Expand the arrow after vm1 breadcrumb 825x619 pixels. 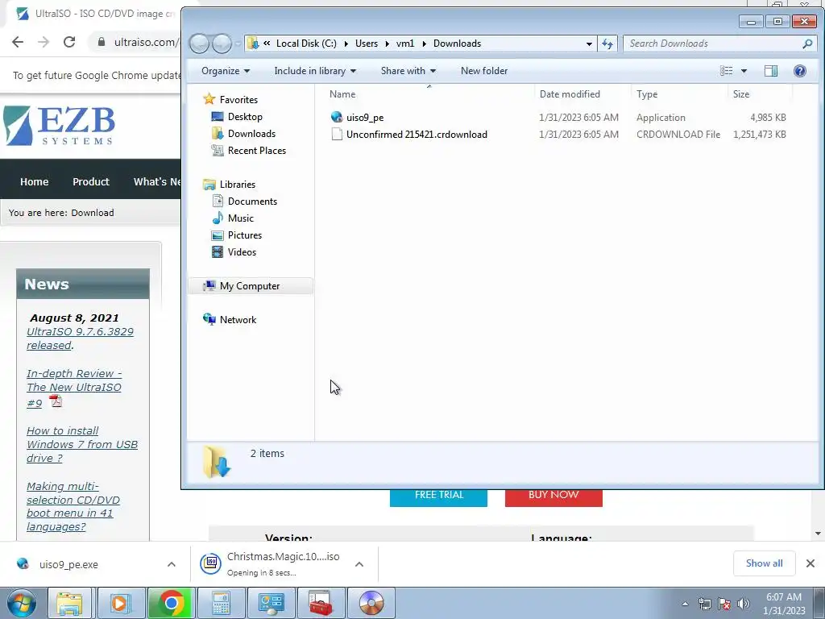coord(424,44)
